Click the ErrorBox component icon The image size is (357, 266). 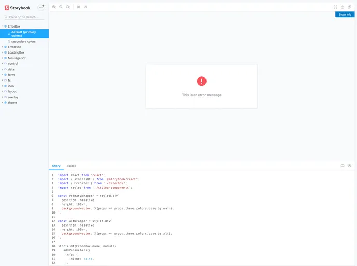point(6,26)
